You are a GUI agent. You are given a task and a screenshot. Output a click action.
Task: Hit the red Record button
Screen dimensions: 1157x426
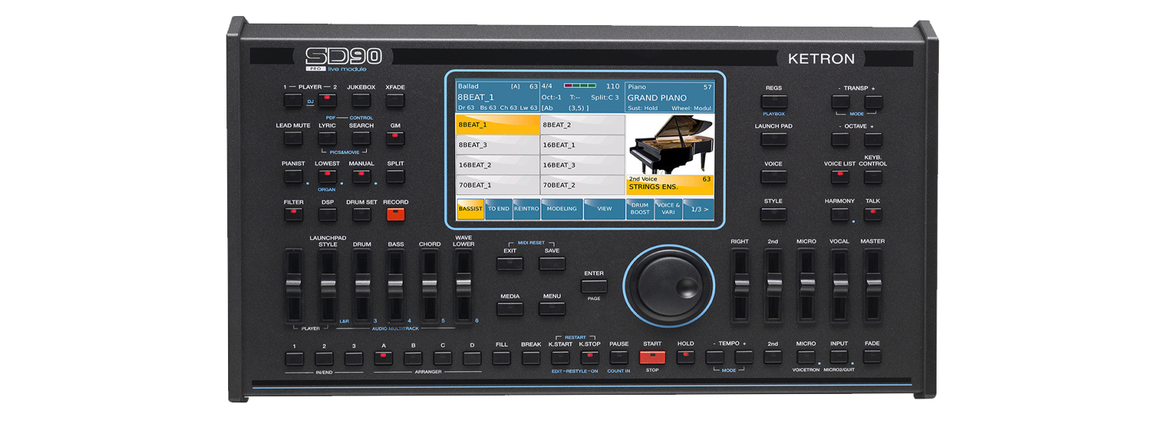[x=394, y=214]
